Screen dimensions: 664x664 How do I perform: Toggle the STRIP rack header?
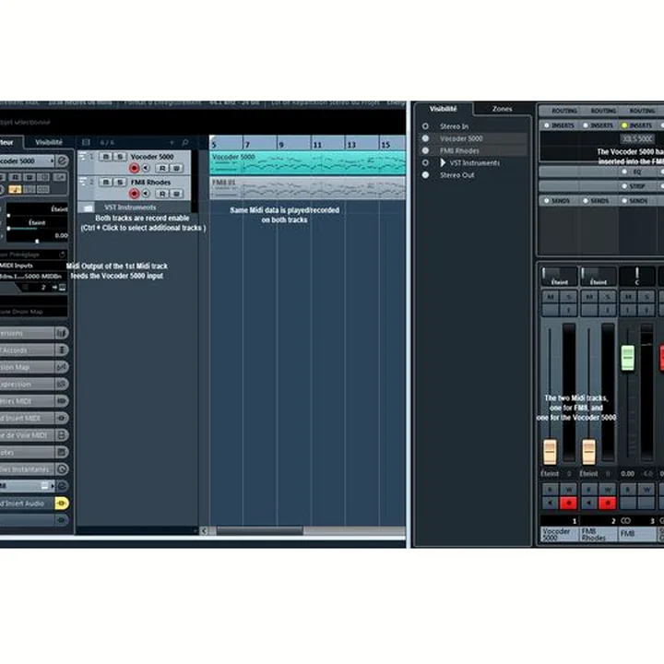click(x=637, y=186)
